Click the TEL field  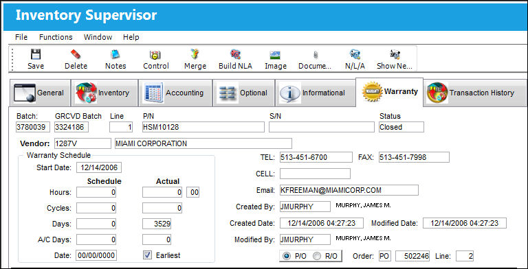coord(316,157)
